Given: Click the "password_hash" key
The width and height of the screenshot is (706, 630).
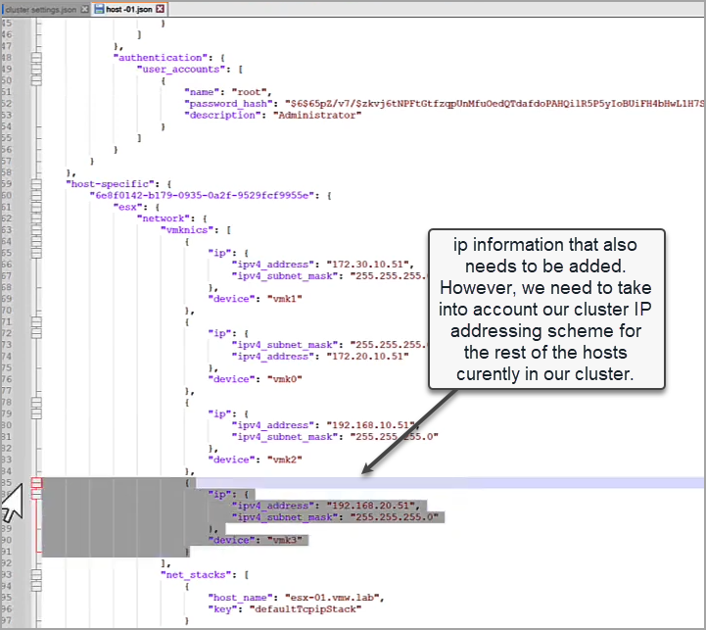Looking at the screenshot, I should click(228, 104).
